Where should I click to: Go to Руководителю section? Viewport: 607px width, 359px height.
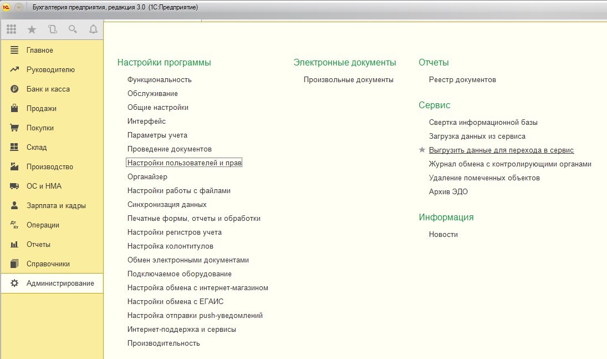click(x=50, y=70)
